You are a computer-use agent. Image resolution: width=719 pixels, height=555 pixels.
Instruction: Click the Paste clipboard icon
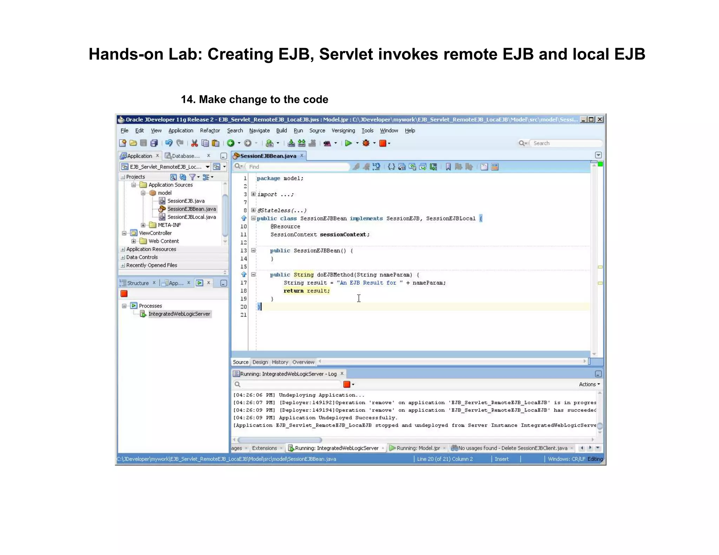(216, 143)
